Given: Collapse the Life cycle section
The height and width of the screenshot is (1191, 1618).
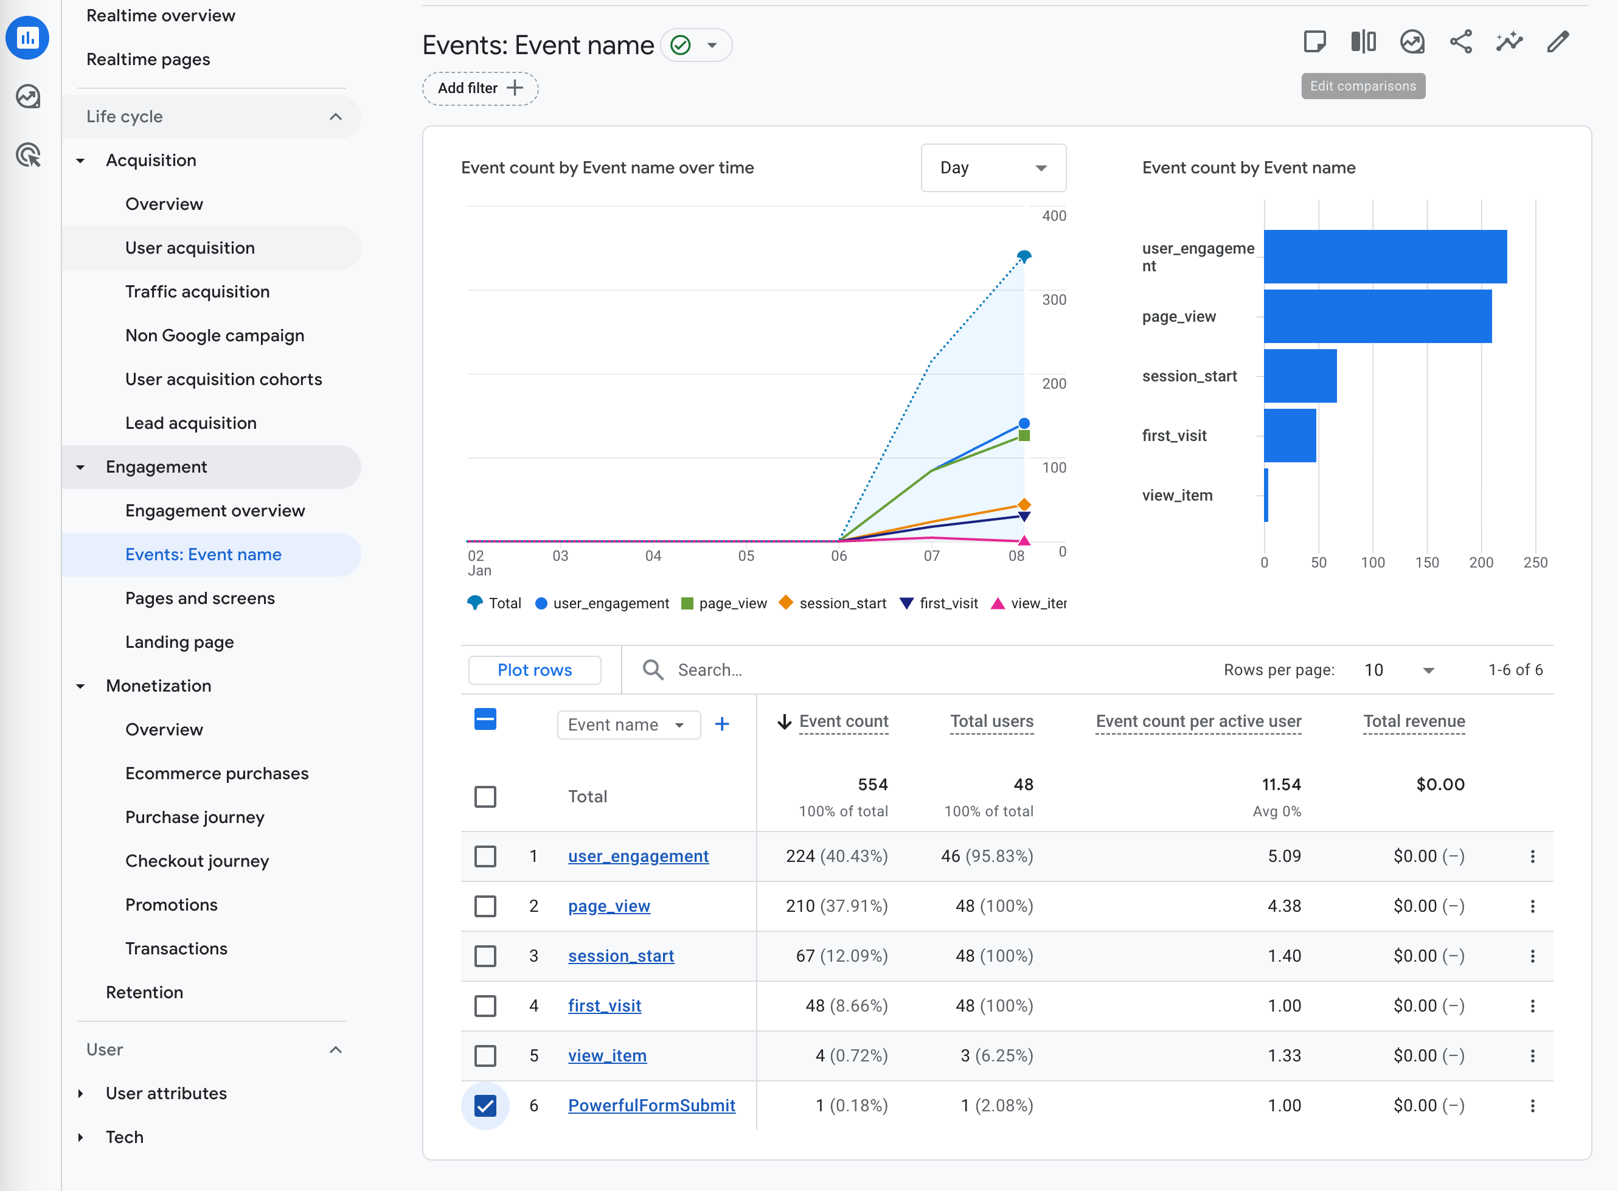Looking at the screenshot, I should tap(335, 117).
